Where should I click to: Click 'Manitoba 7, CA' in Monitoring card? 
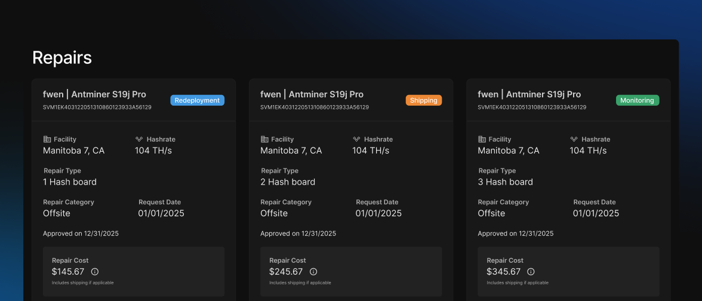tap(509, 150)
